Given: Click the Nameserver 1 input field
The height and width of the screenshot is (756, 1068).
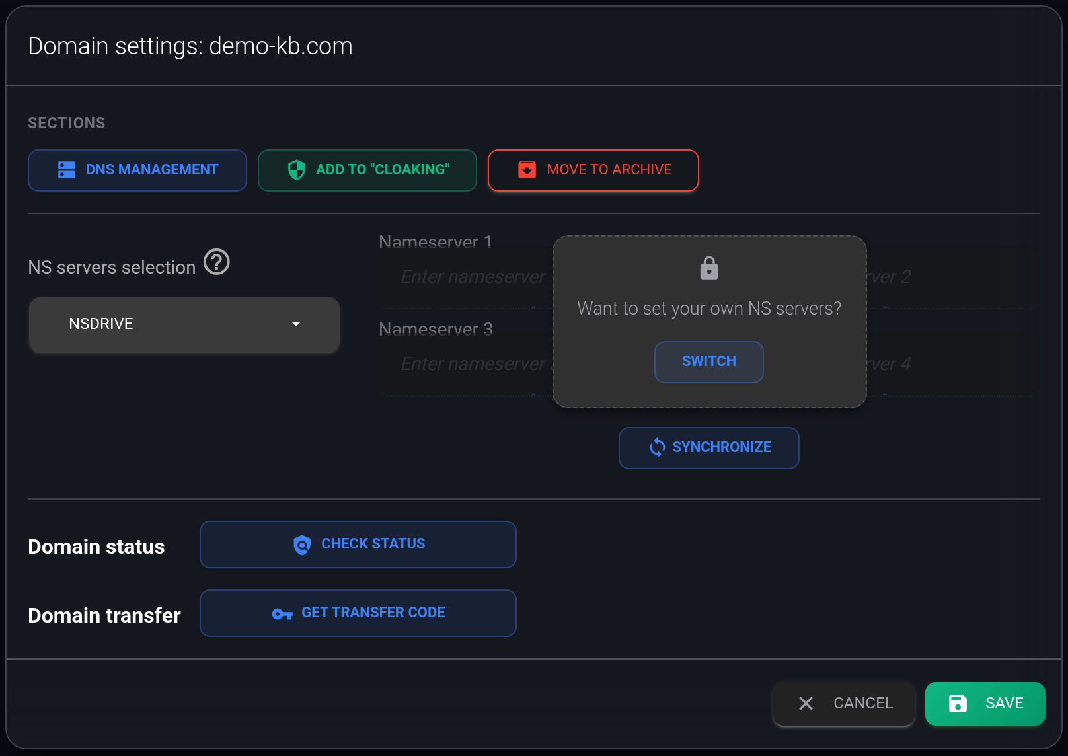Looking at the screenshot, I should coord(466,277).
